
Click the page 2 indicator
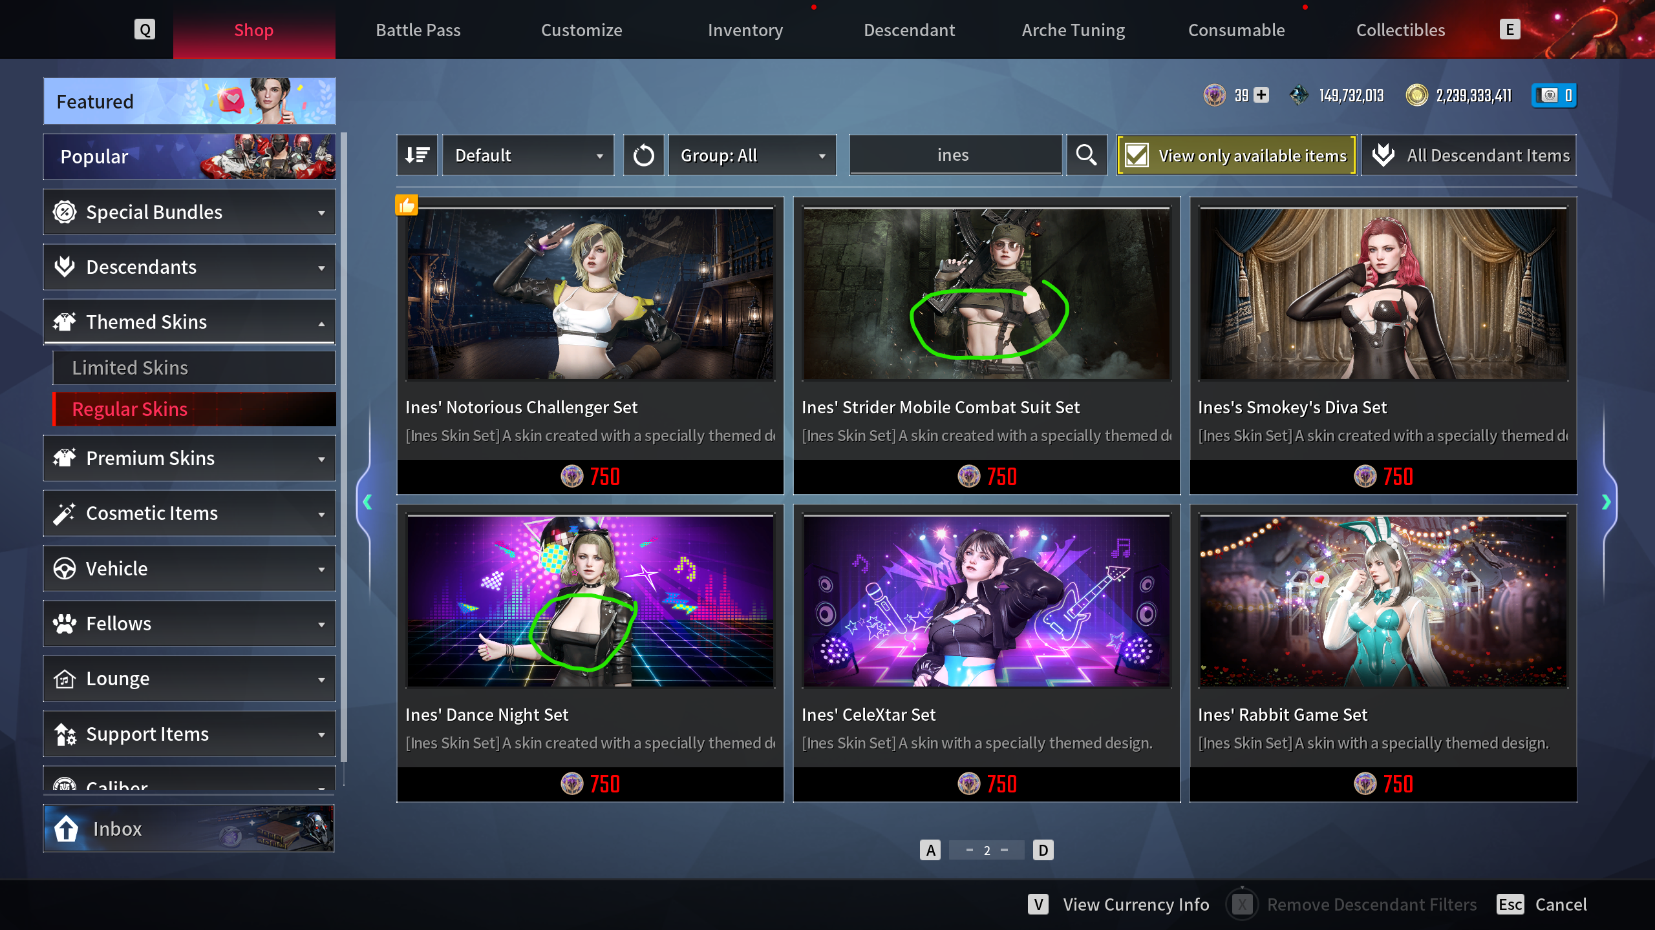pos(987,850)
